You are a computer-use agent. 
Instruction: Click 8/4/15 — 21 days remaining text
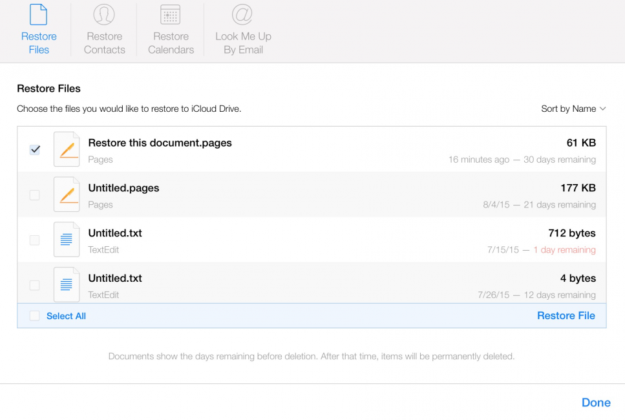540,204
